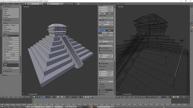Toggle the Grease Pencil Layers checkbox

pyautogui.click(x=101, y=27)
